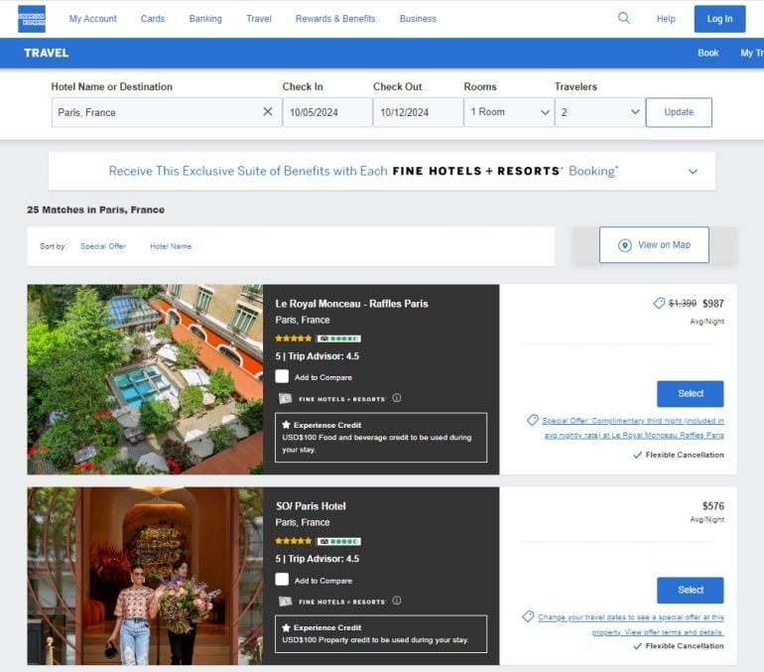Check Add to Compare for SO/ Paris Hotel

pos(283,580)
